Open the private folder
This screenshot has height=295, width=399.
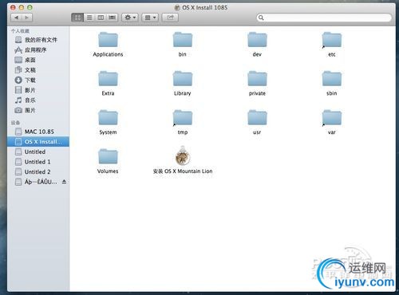point(257,79)
